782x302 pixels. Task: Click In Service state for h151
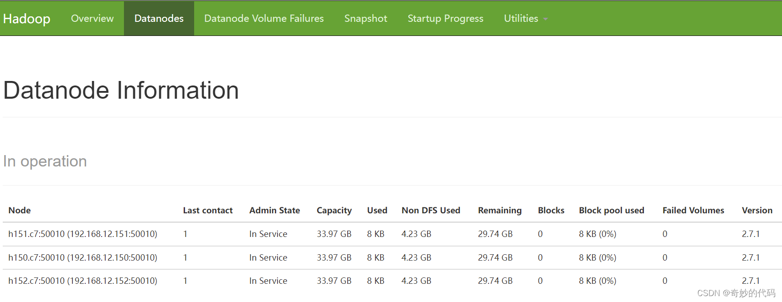[x=268, y=234]
